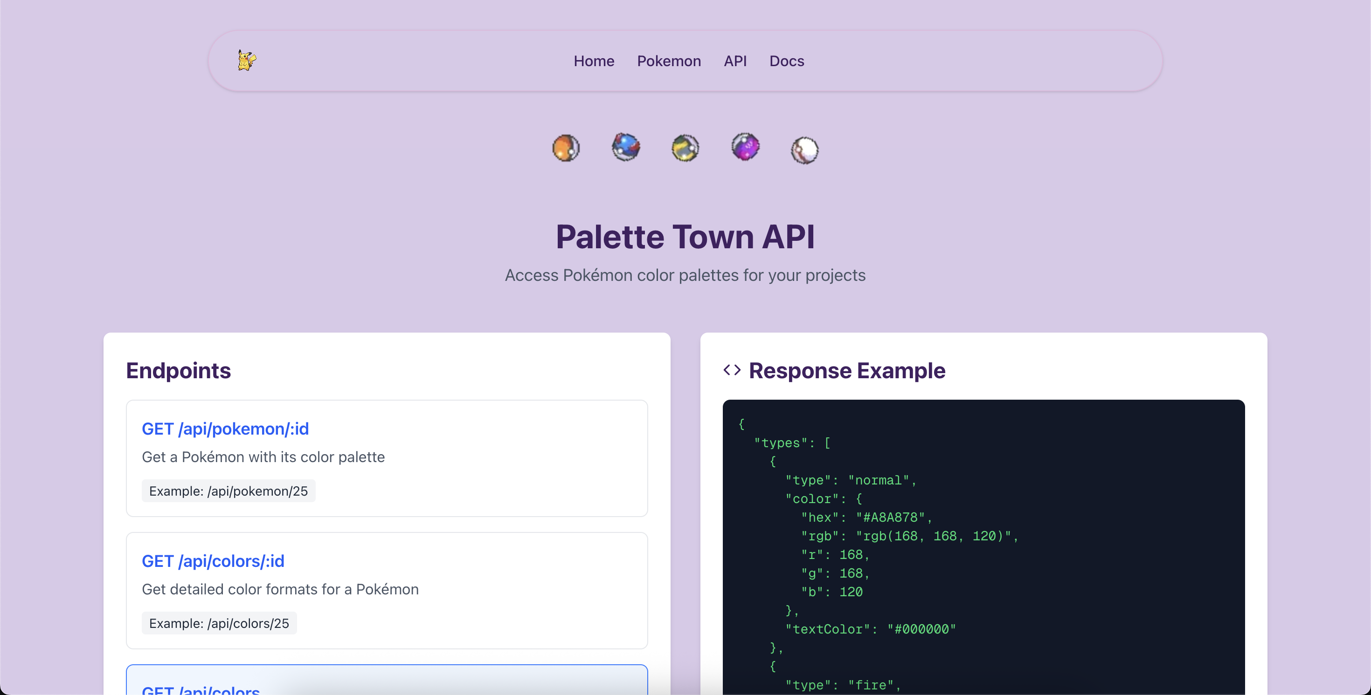Click the Example: /api/pokemon/25 snippet

228,491
